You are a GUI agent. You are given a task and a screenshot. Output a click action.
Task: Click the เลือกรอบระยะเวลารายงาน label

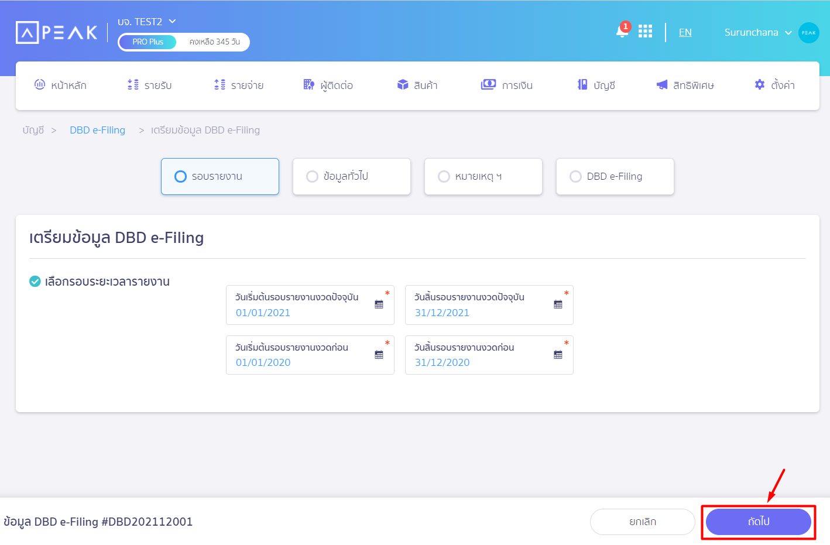point(107,282)
